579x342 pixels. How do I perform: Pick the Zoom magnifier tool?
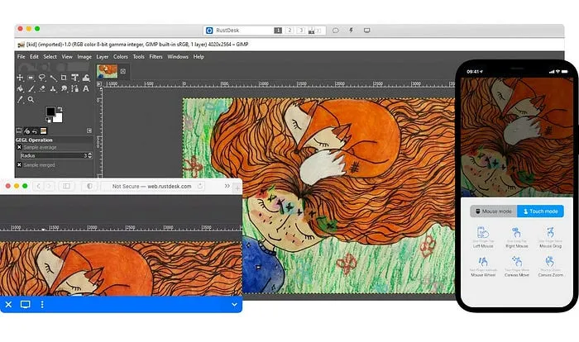pyautogui.click(x=31, y=99)
